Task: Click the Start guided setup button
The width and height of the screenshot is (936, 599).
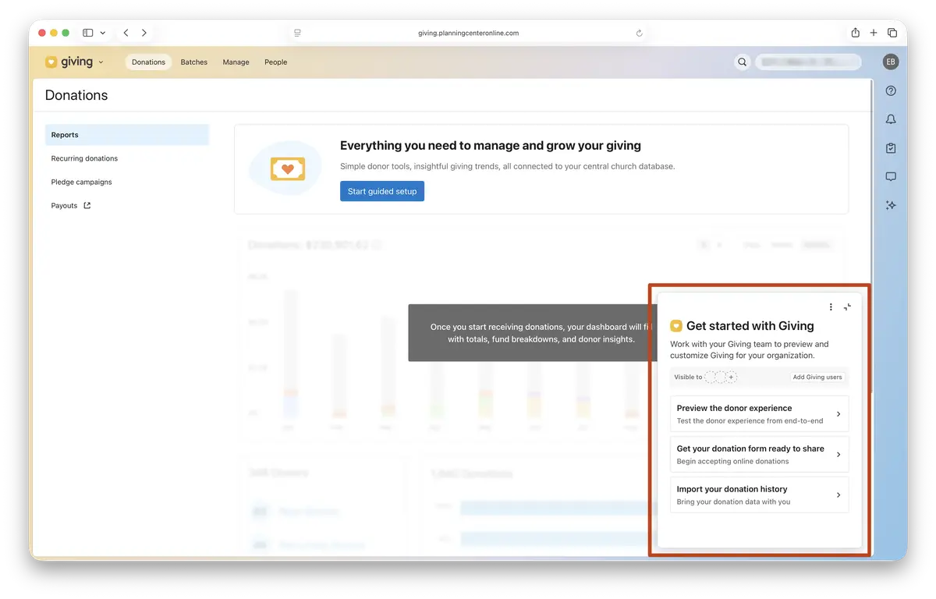Action: 382,191
